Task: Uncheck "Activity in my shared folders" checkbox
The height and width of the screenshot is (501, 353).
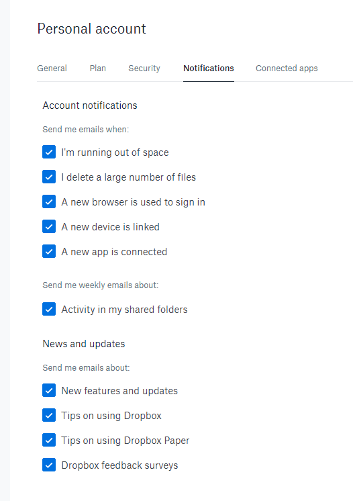Action: [x=49, y=310]
